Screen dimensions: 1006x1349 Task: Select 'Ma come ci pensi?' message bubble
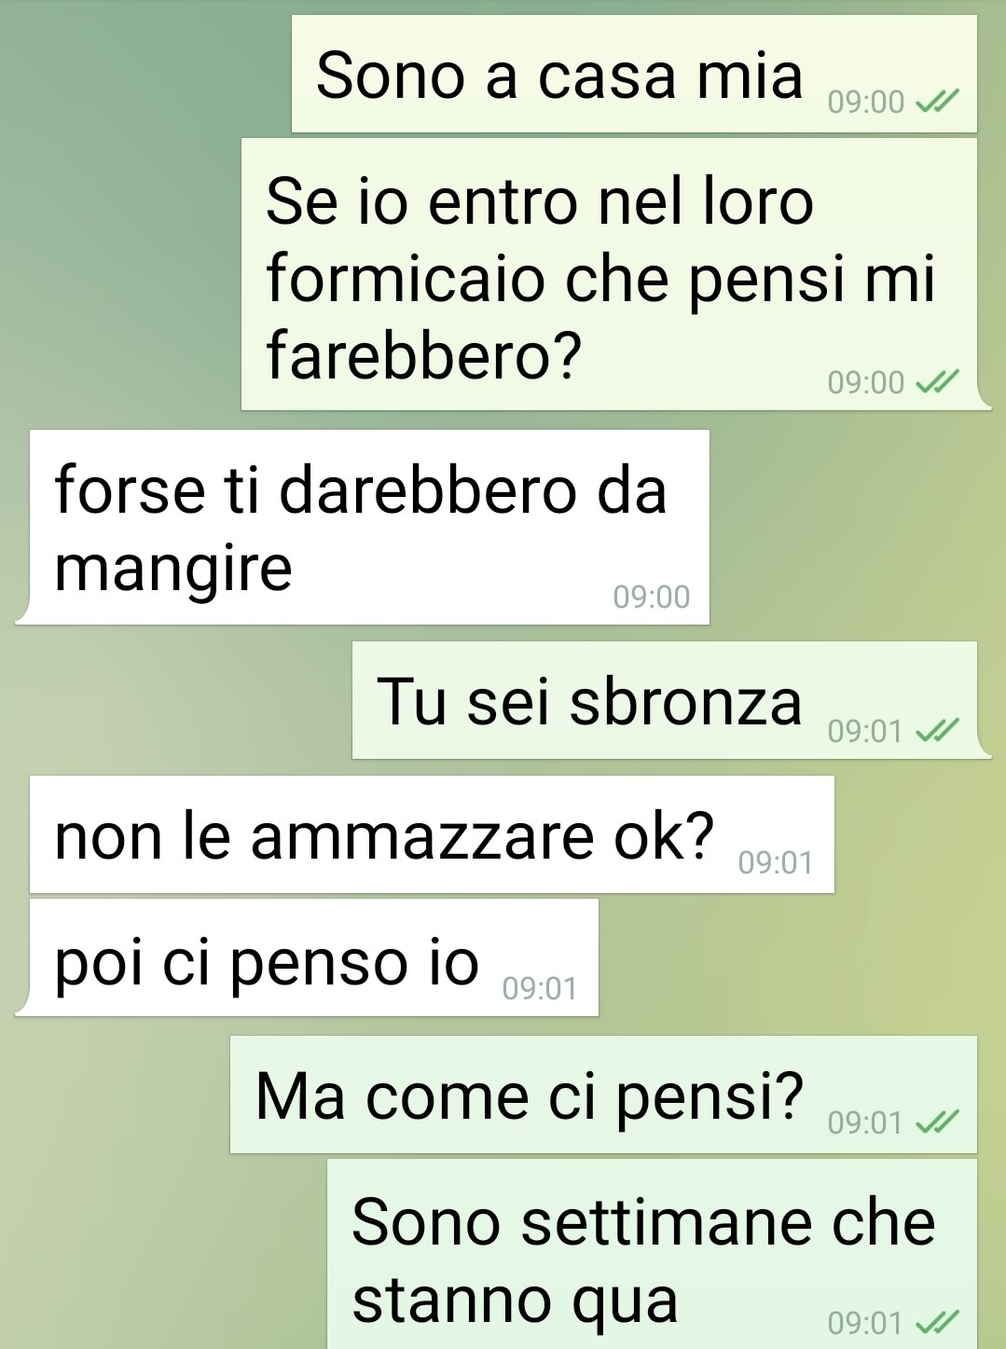[603, 1094]
